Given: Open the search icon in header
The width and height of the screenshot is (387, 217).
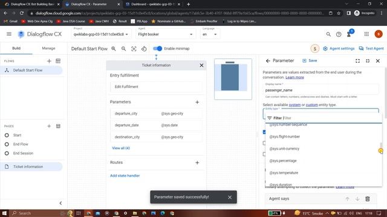Looking at the screenshot, I should (x=328, y=34).
